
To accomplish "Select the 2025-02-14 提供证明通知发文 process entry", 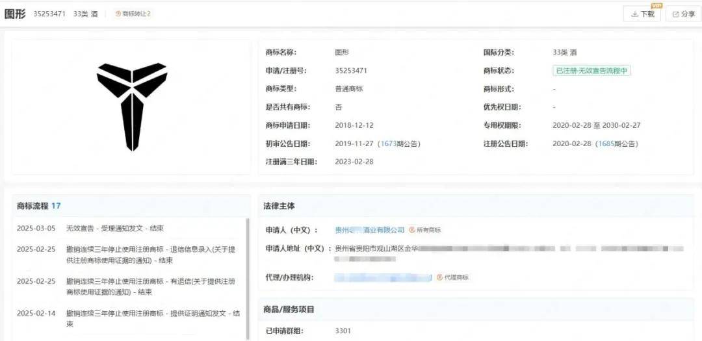I will [x=152, y=318].
